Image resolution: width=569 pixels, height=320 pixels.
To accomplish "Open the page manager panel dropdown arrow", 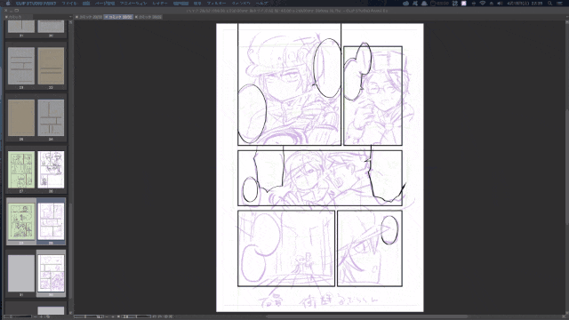I will pyautogui.click(x=71, y=17).
